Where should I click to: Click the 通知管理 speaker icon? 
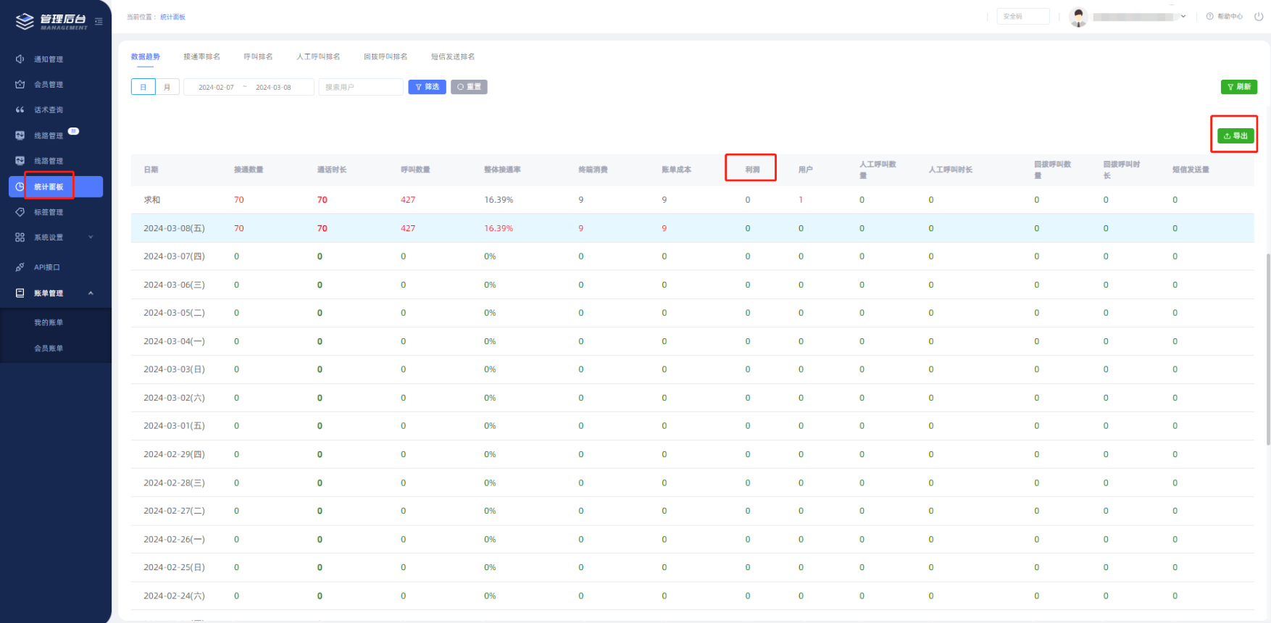pyautogui.click(x=20, y=59)
